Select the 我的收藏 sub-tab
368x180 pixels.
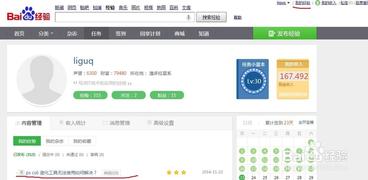82,141
